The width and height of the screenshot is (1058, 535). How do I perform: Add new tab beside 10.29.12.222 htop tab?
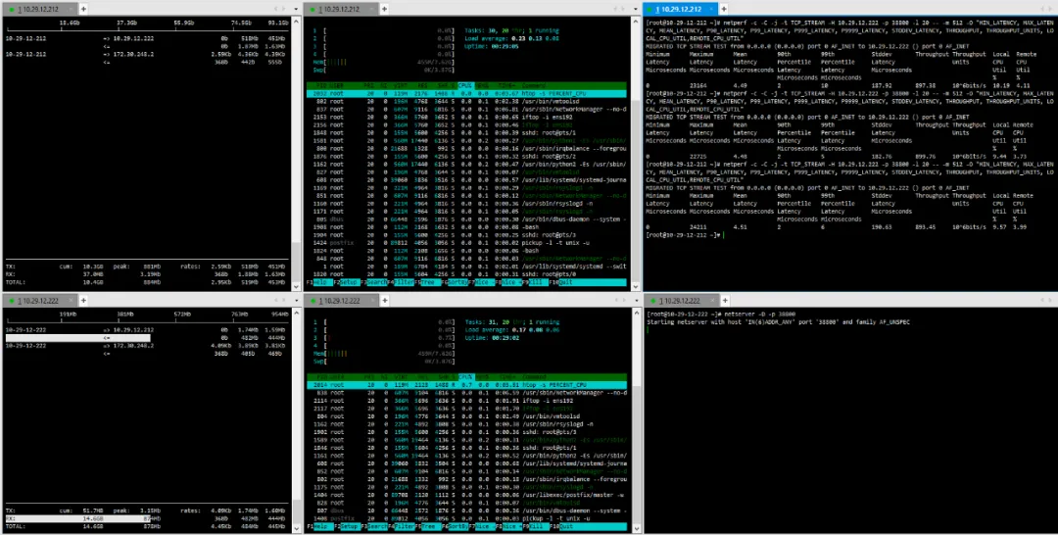[x=384, y=300]
